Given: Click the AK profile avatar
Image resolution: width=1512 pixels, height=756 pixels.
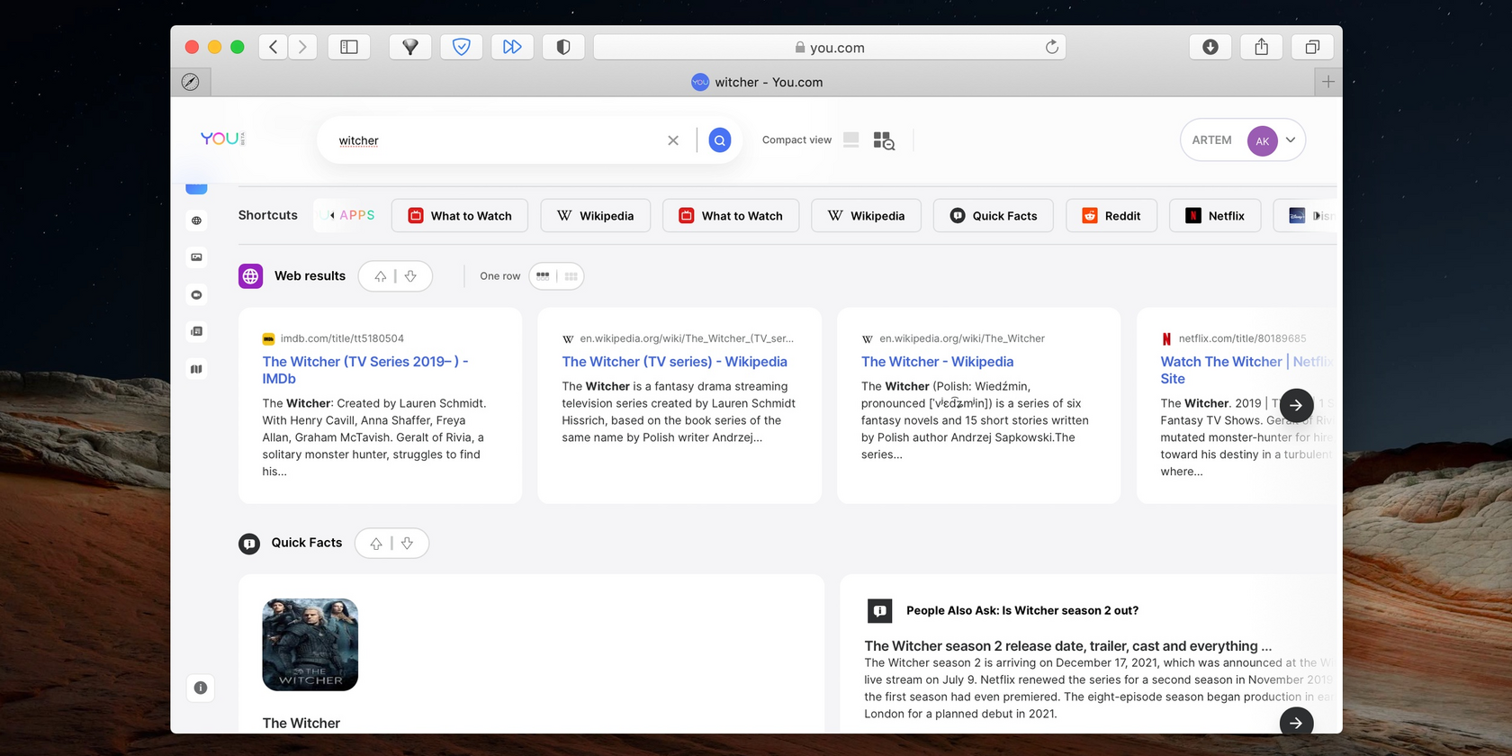Looking at the screenshot, I should click(x=1262, y=140).
